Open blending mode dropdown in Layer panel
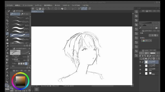165x92 pixels. [x=147, y=53]
